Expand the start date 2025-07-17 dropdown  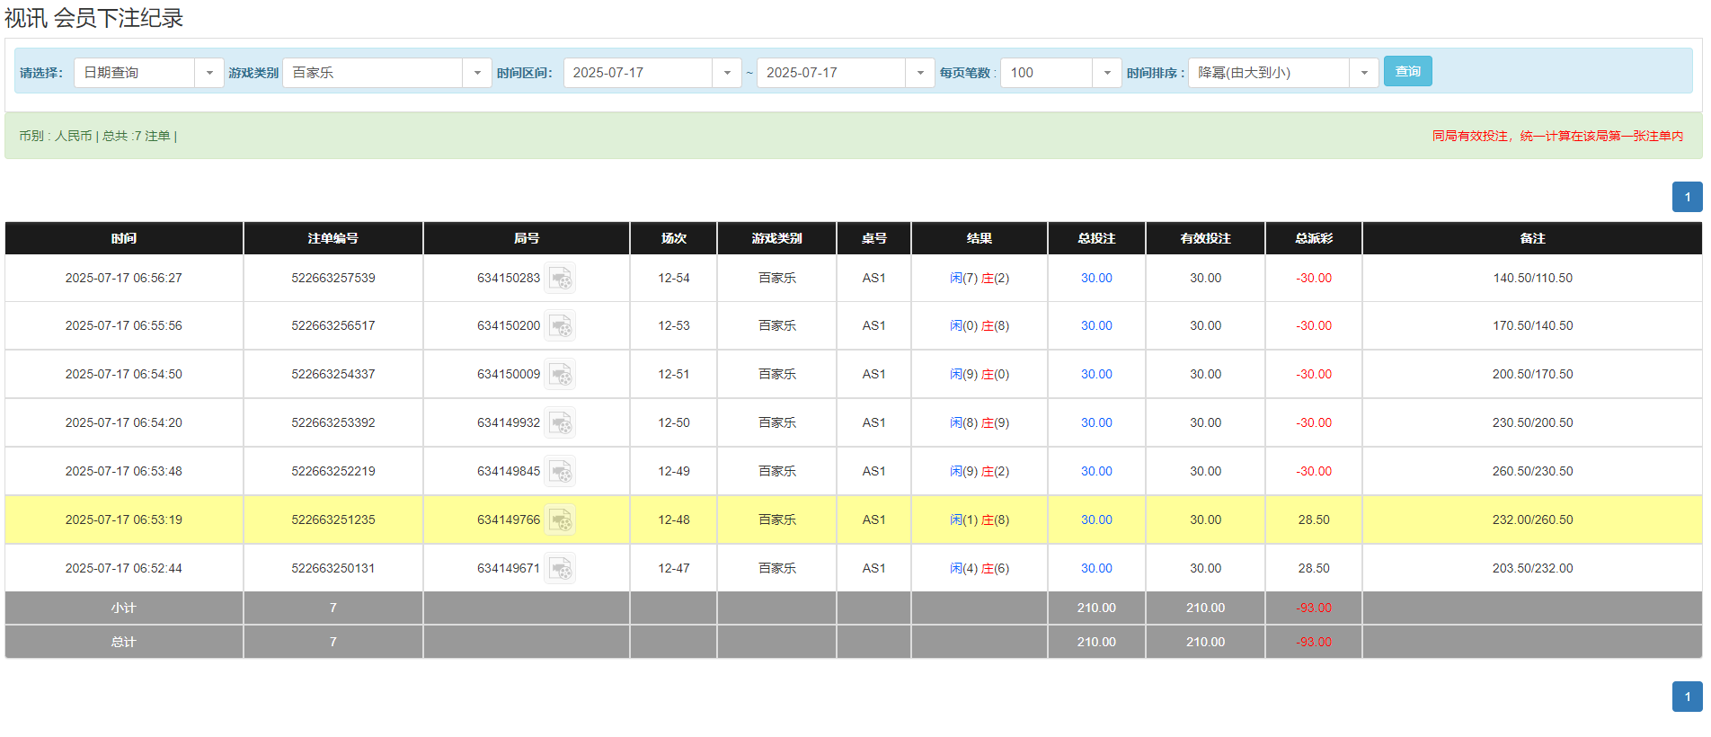[x=726, y=73]
